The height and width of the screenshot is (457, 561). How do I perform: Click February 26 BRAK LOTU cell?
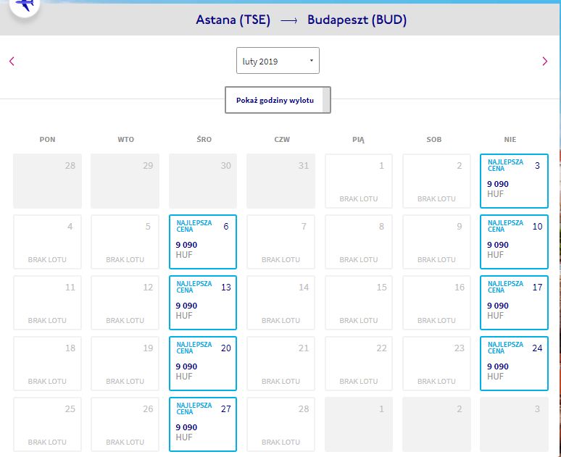[125, 424]
